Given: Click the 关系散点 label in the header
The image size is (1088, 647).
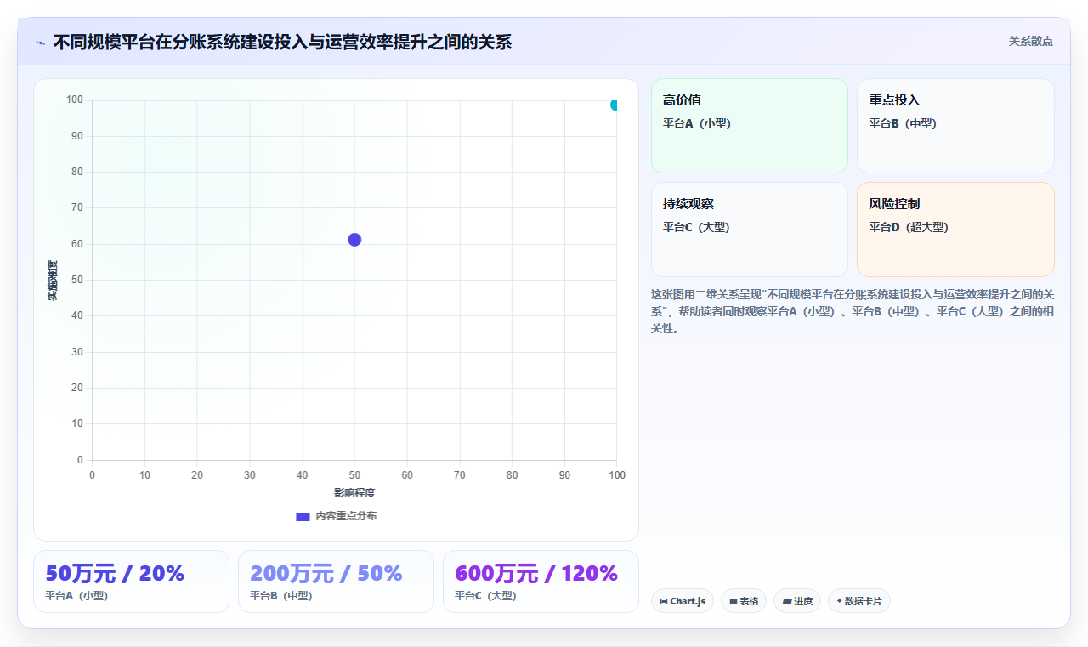Looking at the screenshot, I should coord(1031,41).
